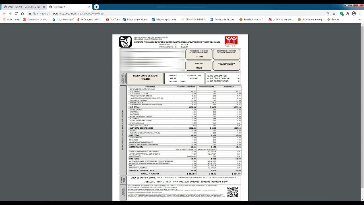Click the forward navigation arrow
This screenshot has height=205, width=364.
coord(10,13)
